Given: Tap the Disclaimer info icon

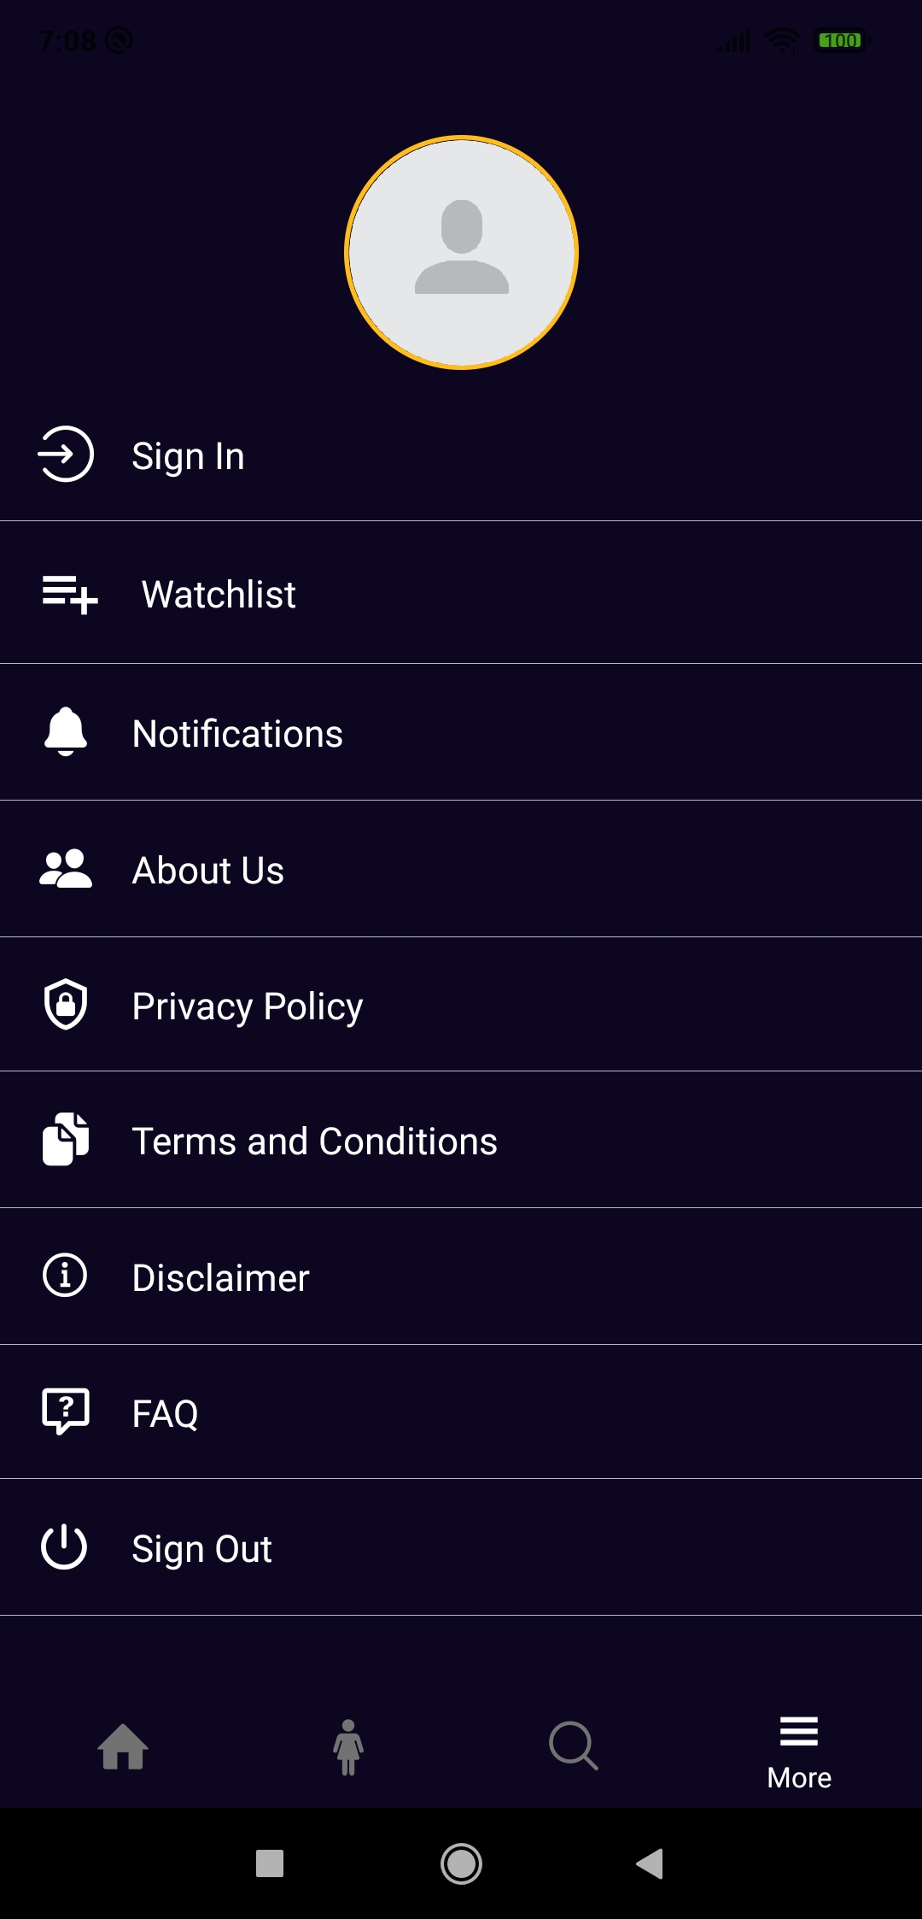Looking at the screenshot, I should 65,1276.
